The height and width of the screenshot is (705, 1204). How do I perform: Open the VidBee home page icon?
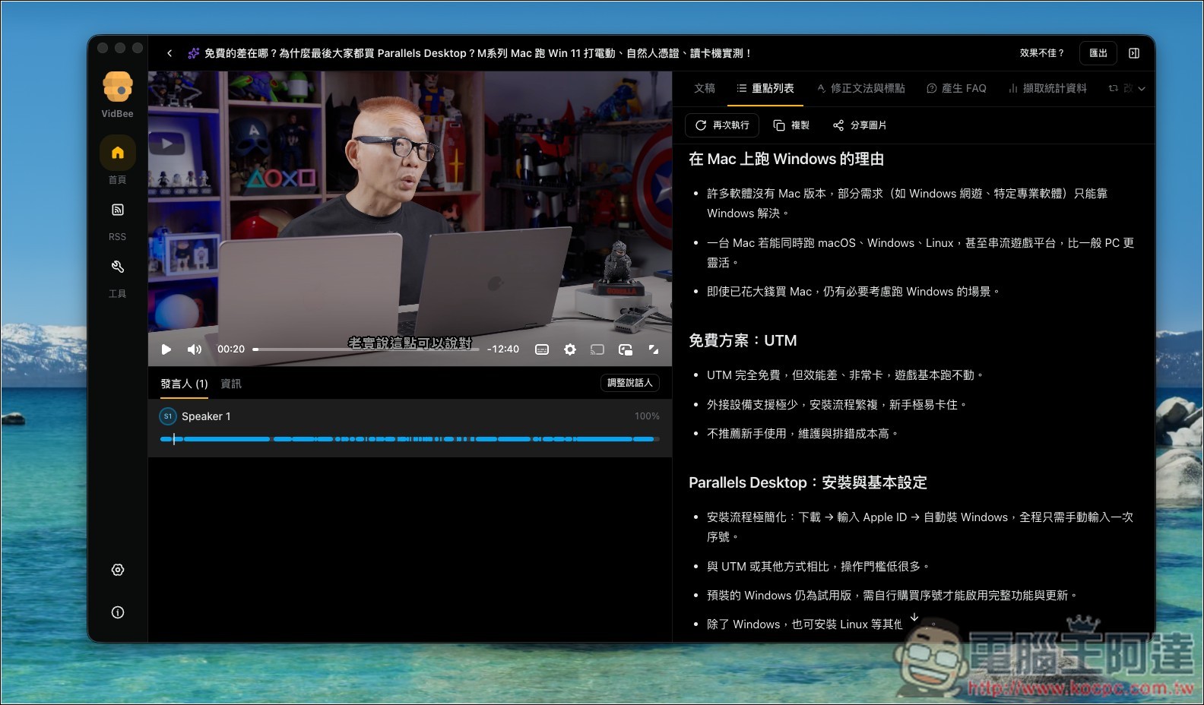pos(118,153)
